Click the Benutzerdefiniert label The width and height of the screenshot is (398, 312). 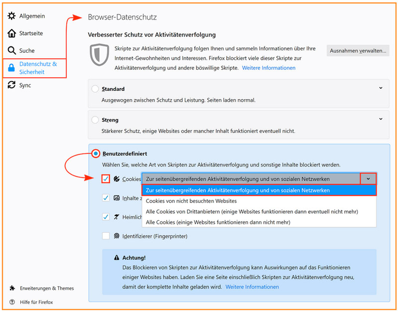pyautogui.click(x=125, y=154)
